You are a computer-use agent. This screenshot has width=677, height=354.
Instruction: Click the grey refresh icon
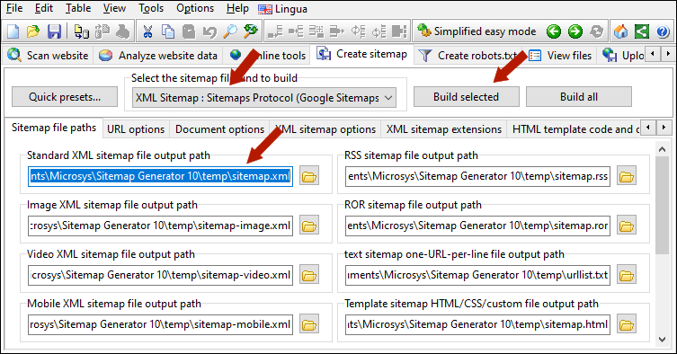click(597, 31)
